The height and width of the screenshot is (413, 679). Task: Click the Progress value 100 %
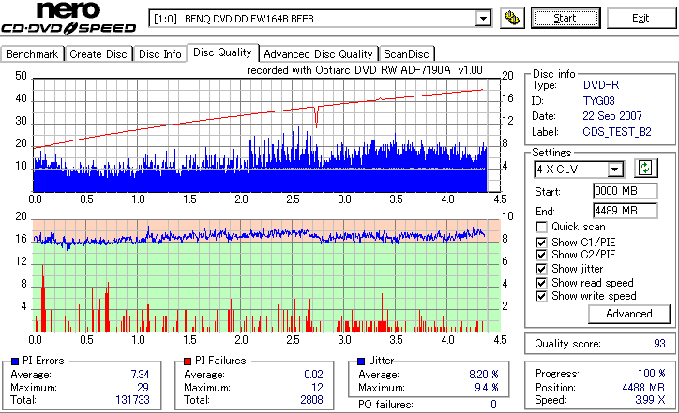652,374
